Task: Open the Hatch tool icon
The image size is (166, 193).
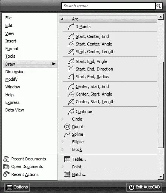Action: coord(67,174)
